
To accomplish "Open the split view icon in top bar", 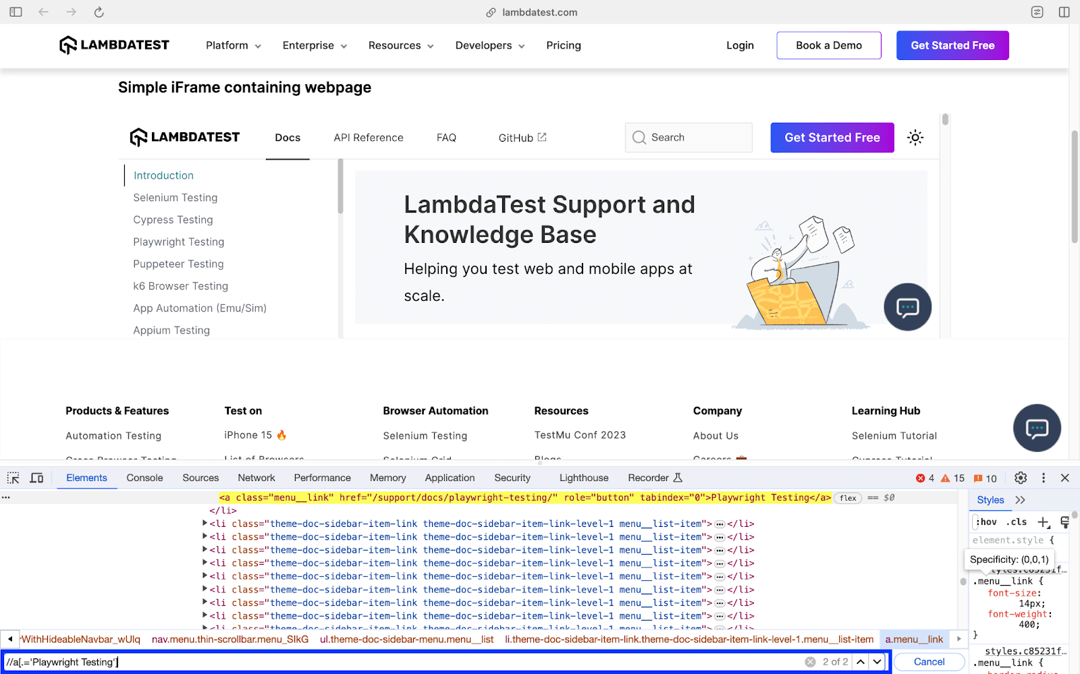I will click(1064, 12).
